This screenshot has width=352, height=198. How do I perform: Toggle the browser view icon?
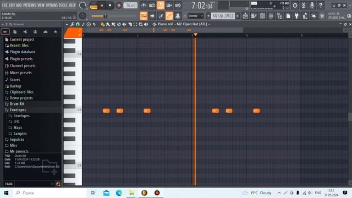point(279,16)
